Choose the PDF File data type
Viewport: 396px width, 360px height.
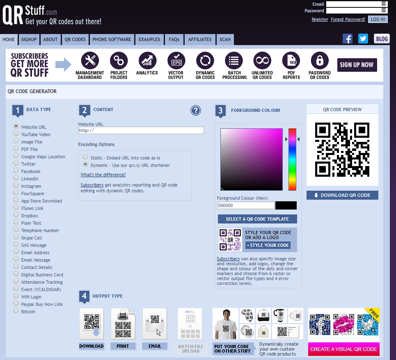point(16,148)
